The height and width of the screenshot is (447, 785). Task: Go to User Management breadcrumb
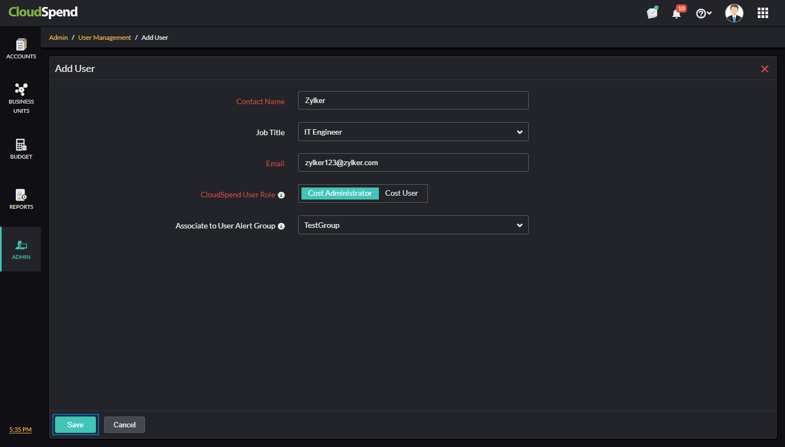105,38
